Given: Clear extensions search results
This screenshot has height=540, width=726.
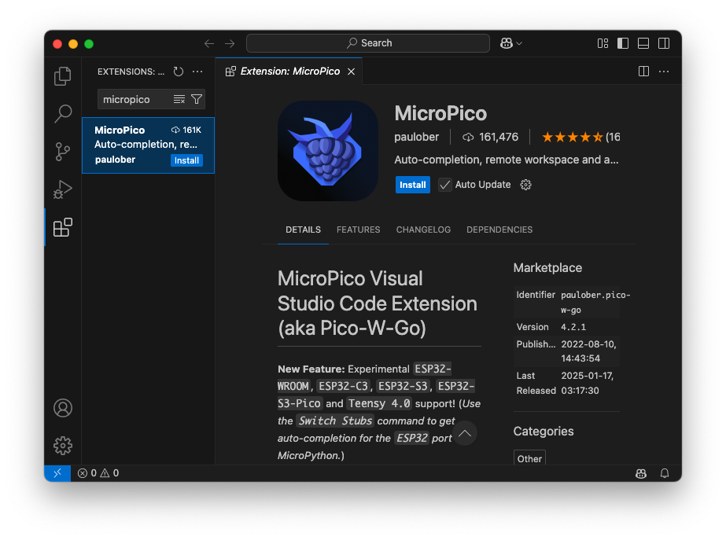Looking at the screenshot, I should click(x=179, y=99).
